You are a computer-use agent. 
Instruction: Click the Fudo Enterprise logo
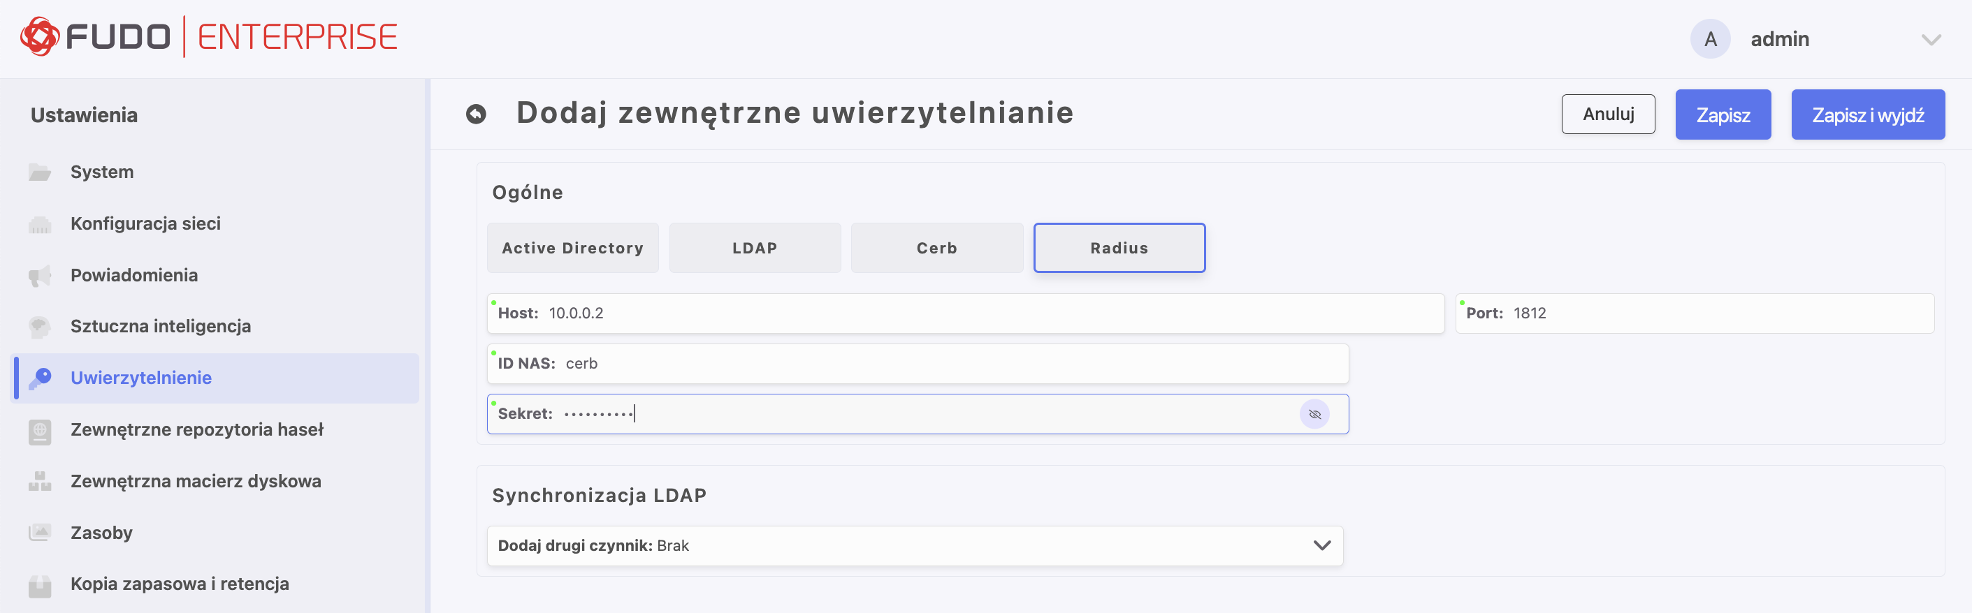pyautogui.click(x=208, y=37)
